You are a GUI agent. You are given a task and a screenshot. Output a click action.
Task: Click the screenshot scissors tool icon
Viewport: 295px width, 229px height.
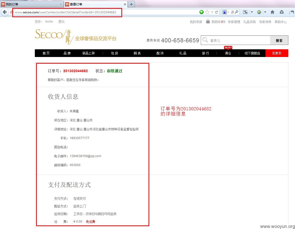tap(245, 12)
